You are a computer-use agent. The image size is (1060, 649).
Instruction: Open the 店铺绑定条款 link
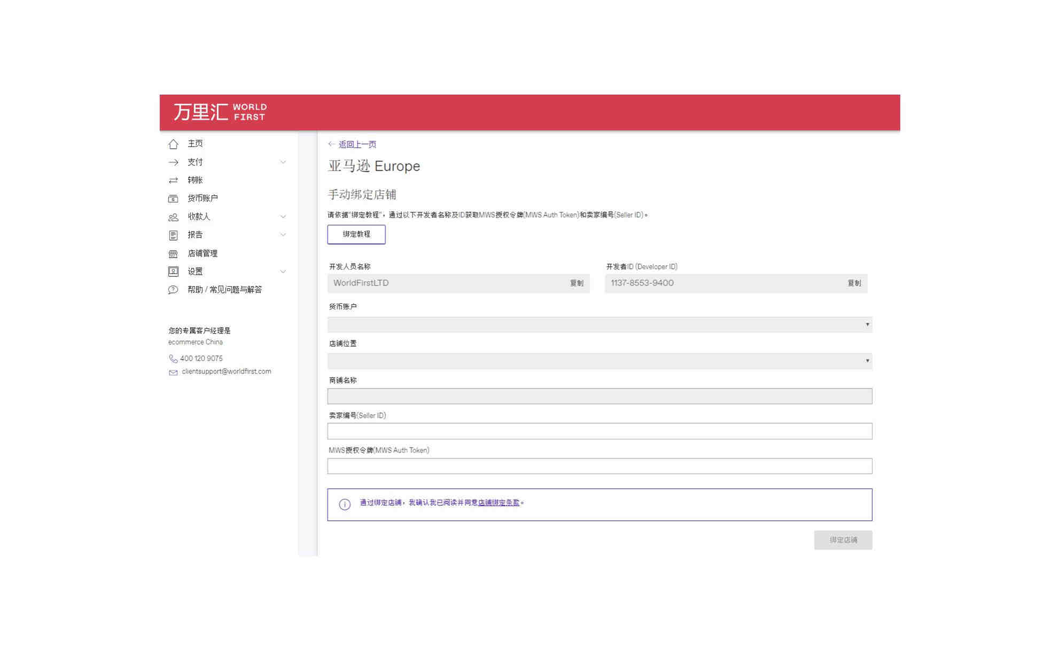(498, 502)
